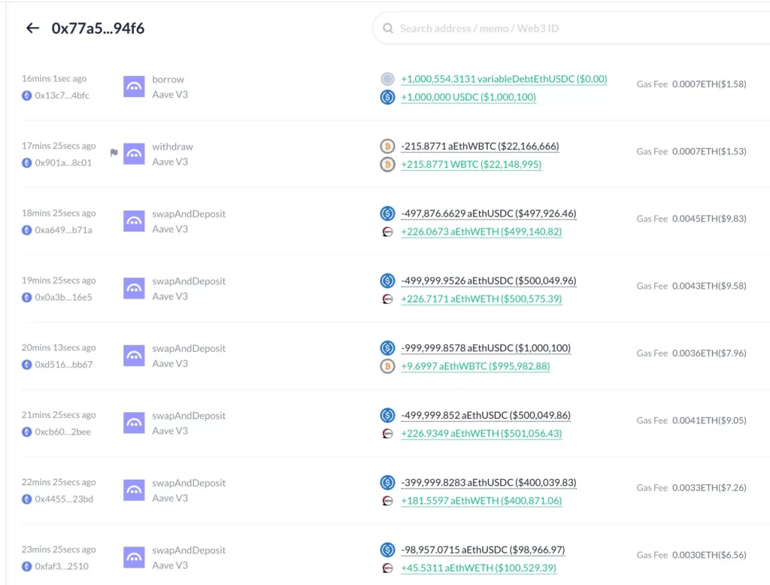Open Aave icon for 0xfaf3...2510 transaction
This screenshot has height=585, width=770.
click(x=134, y=557)
